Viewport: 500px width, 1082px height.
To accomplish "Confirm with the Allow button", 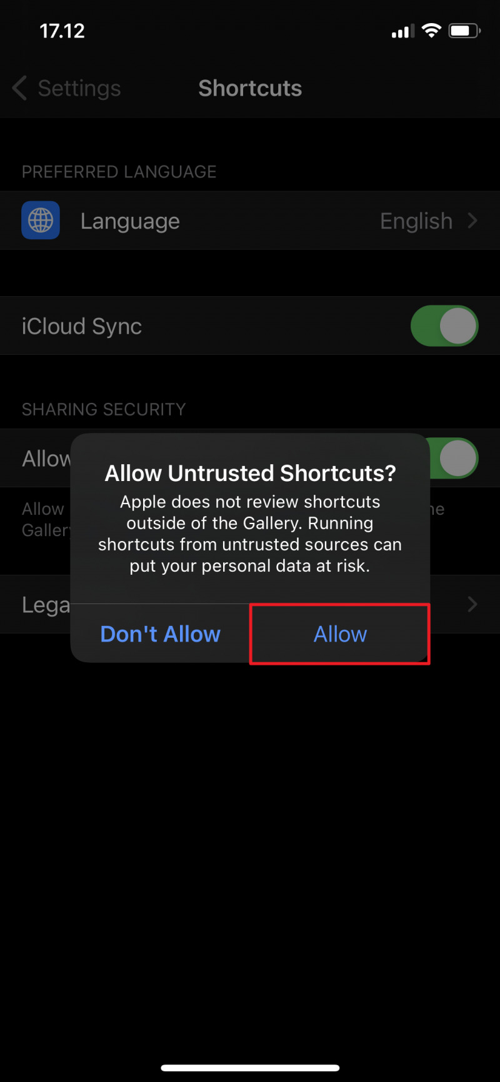I will (x=340, y=634).
